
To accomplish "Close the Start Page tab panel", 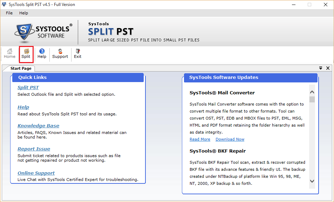I will [328, 68].
